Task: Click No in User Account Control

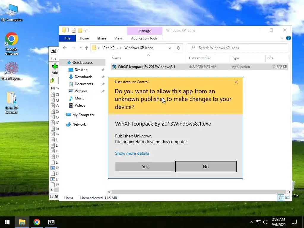Action: point(206,167)
